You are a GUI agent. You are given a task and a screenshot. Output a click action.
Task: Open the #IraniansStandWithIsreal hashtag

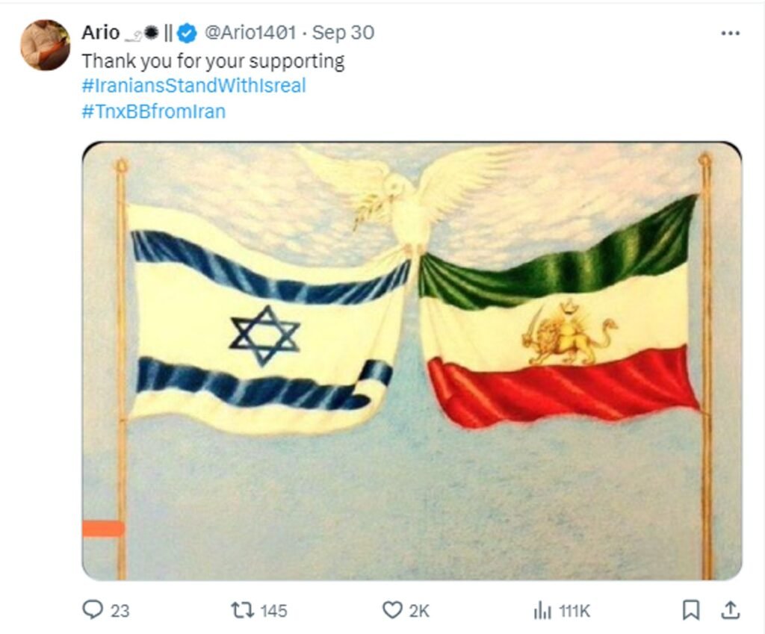[x=193, y=85]
